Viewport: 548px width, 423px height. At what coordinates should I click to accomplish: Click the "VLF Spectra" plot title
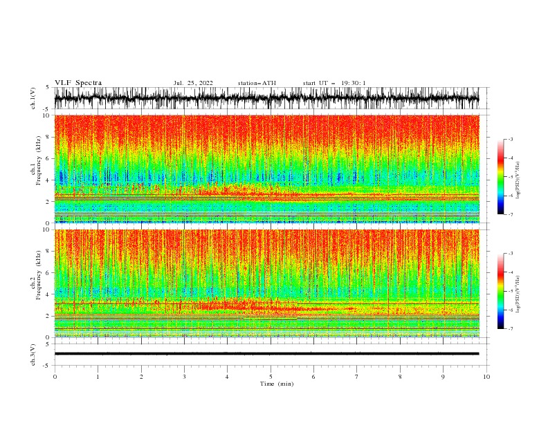[78, 83]
